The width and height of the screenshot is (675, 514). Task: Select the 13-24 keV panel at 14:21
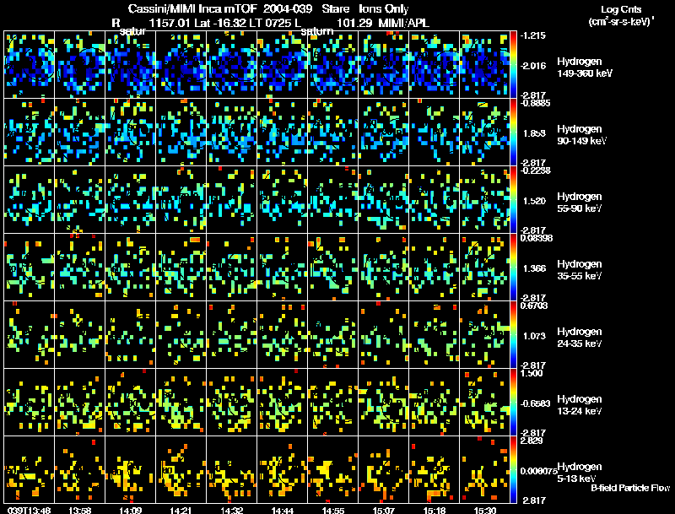(x=181, y=403)
